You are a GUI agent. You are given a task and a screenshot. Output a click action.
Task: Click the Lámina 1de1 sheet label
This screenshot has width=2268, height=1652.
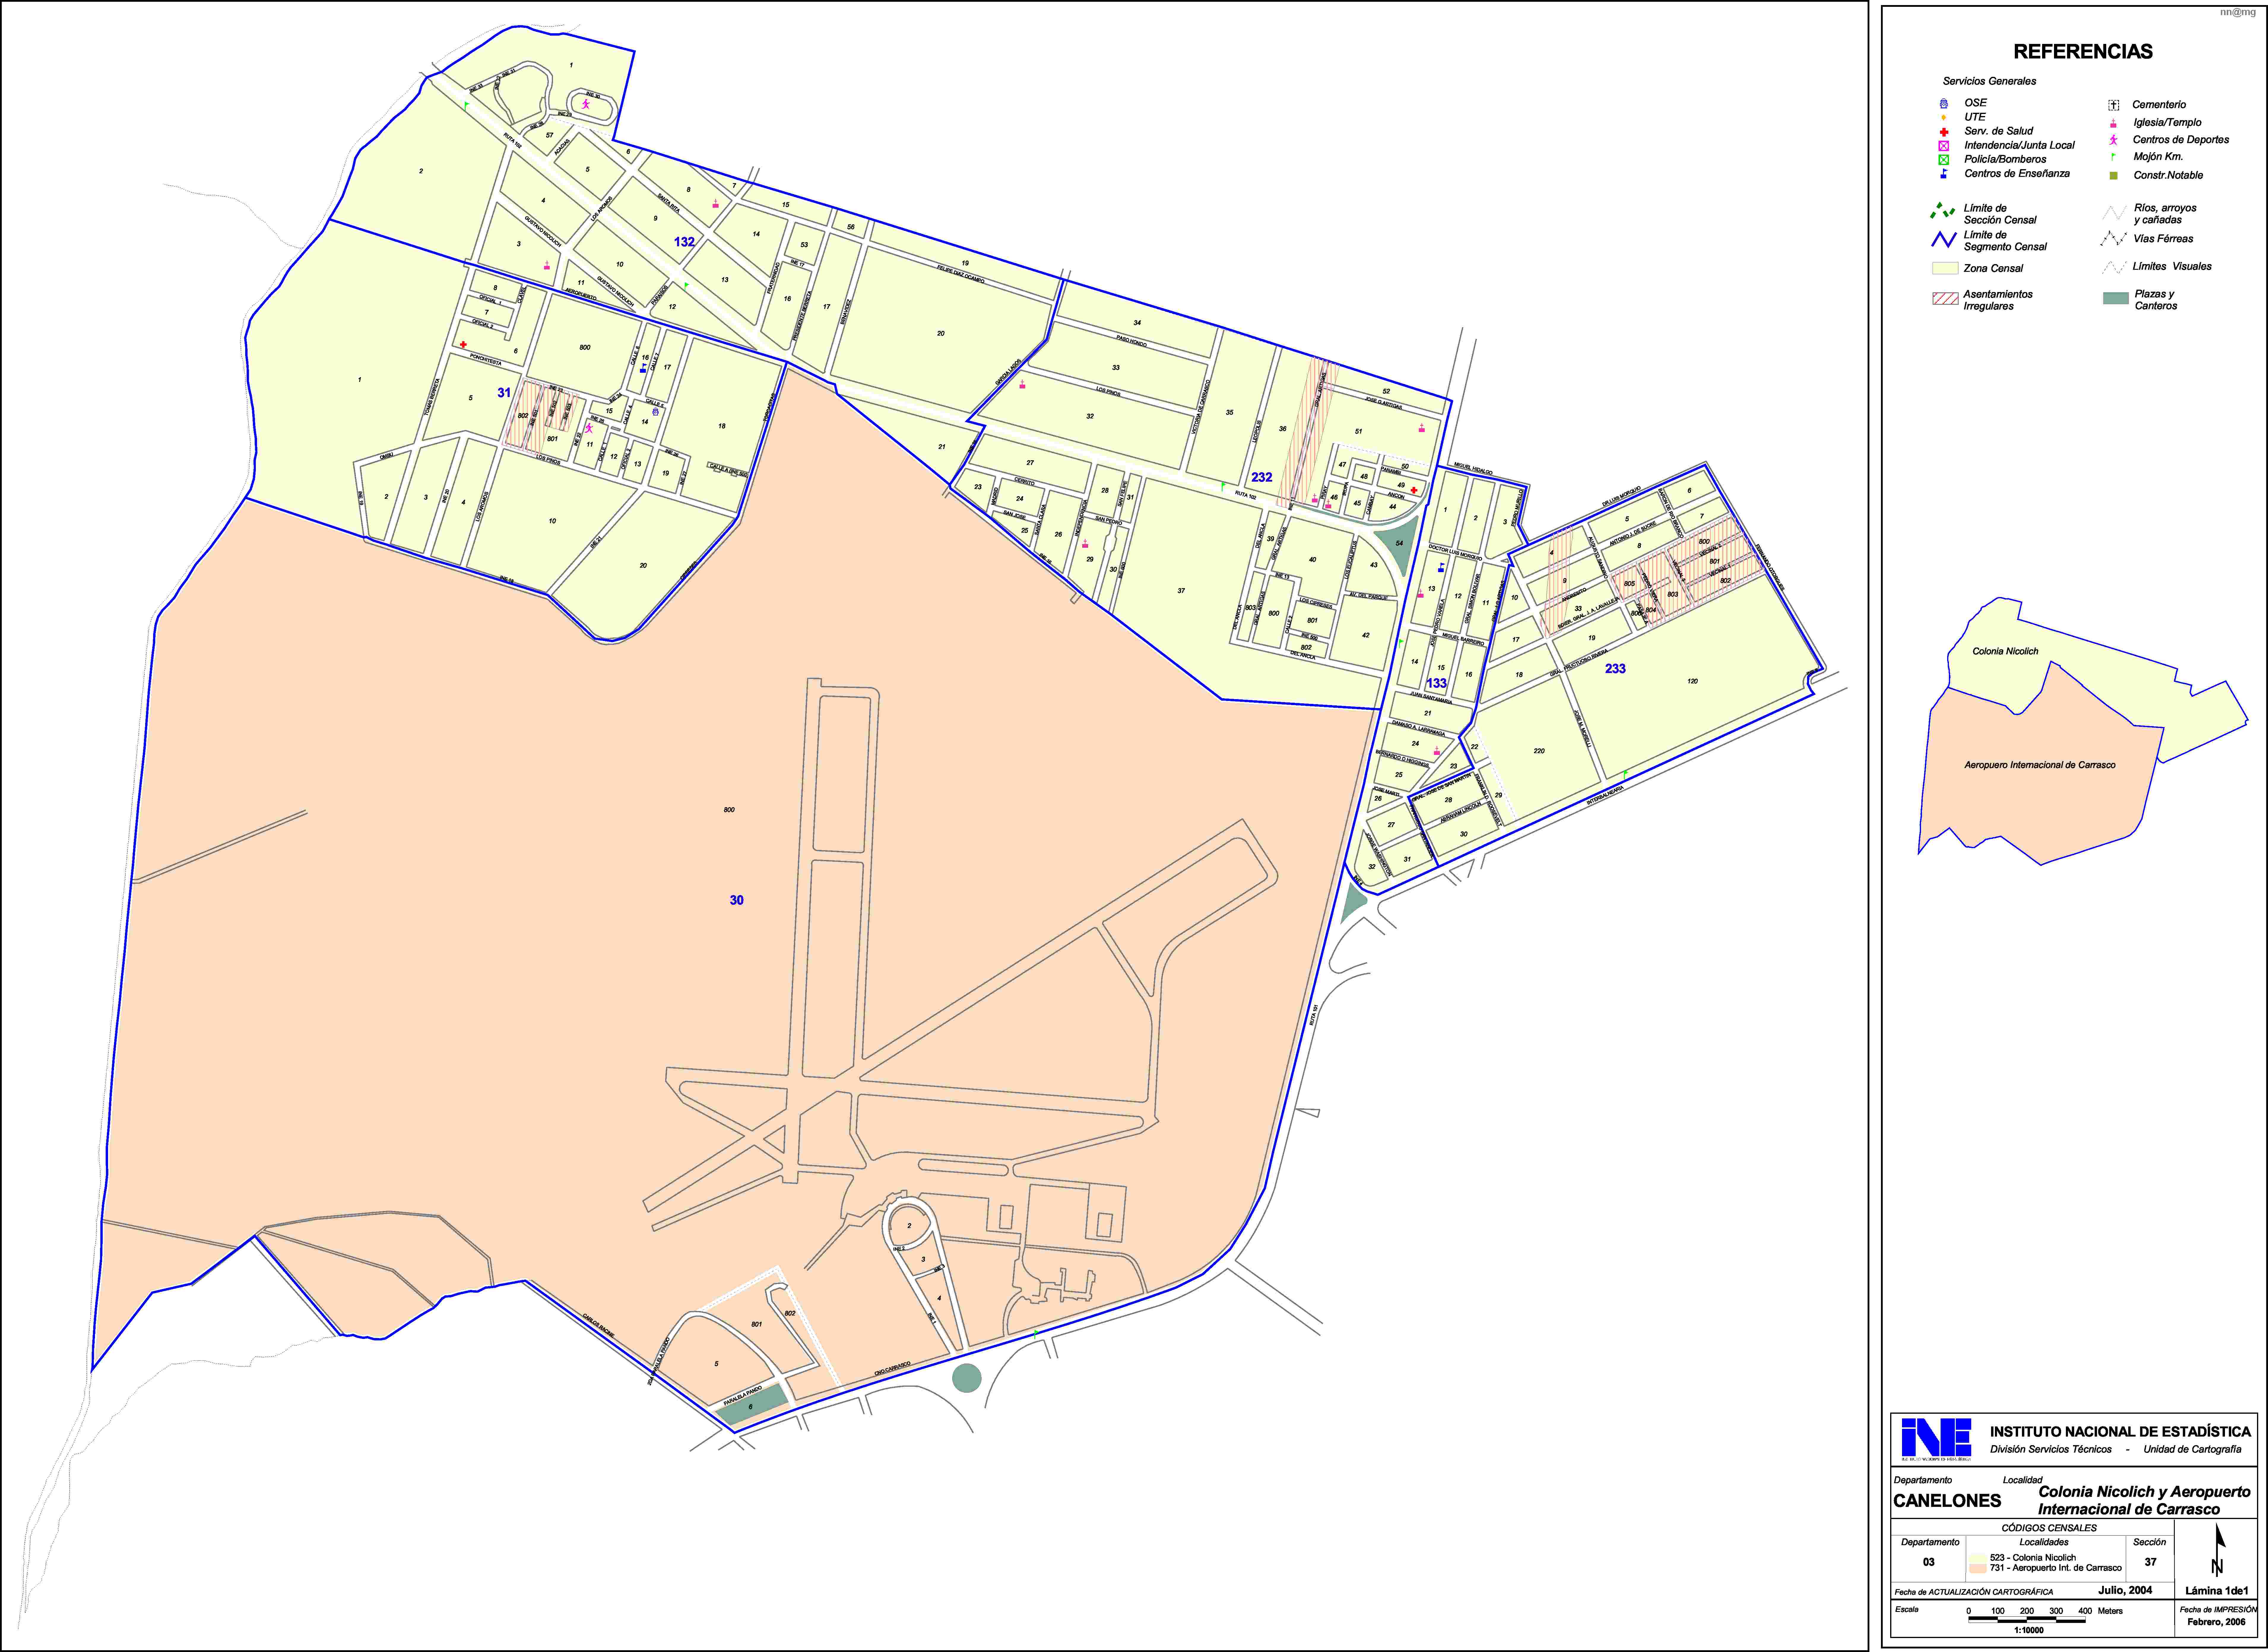[2217, 1591]
